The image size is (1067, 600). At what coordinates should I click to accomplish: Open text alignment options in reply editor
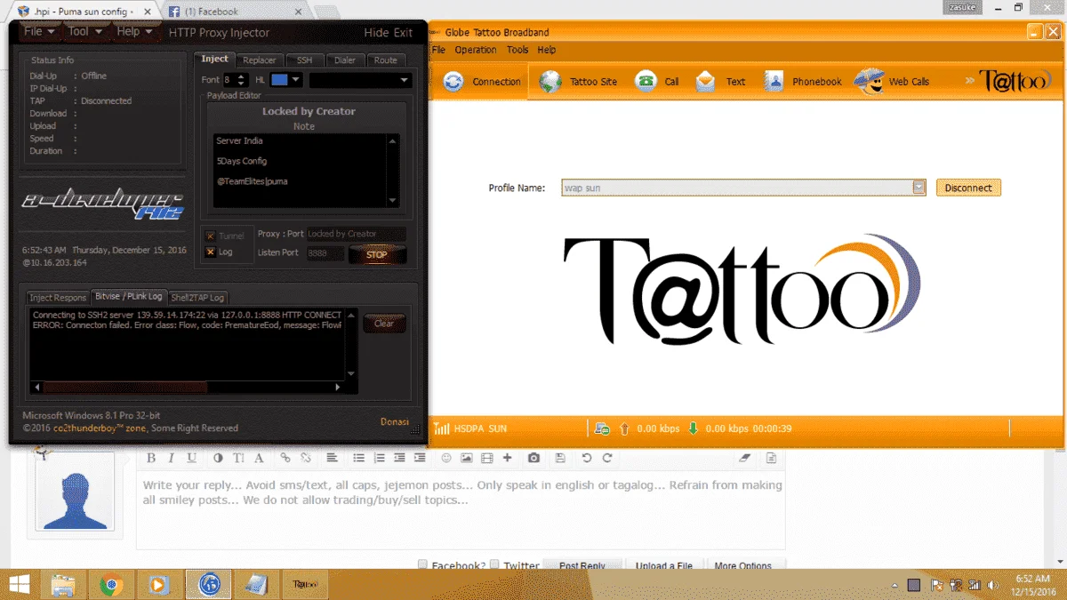(332, 458)
